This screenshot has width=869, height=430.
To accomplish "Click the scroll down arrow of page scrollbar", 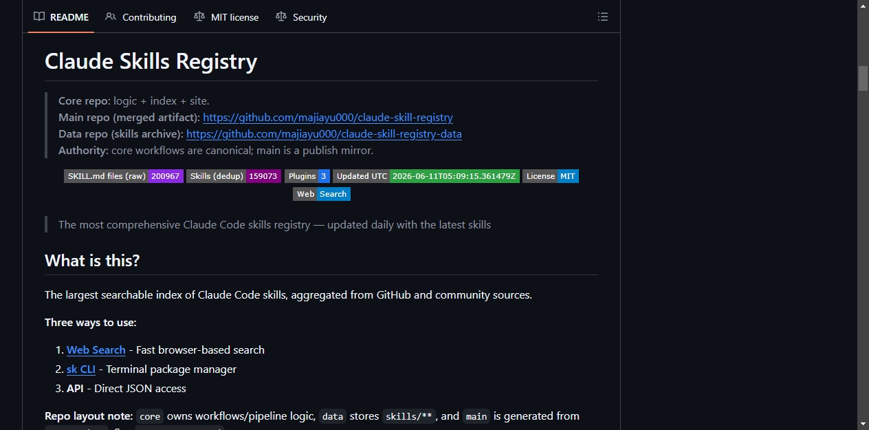I will click(863, 424).
